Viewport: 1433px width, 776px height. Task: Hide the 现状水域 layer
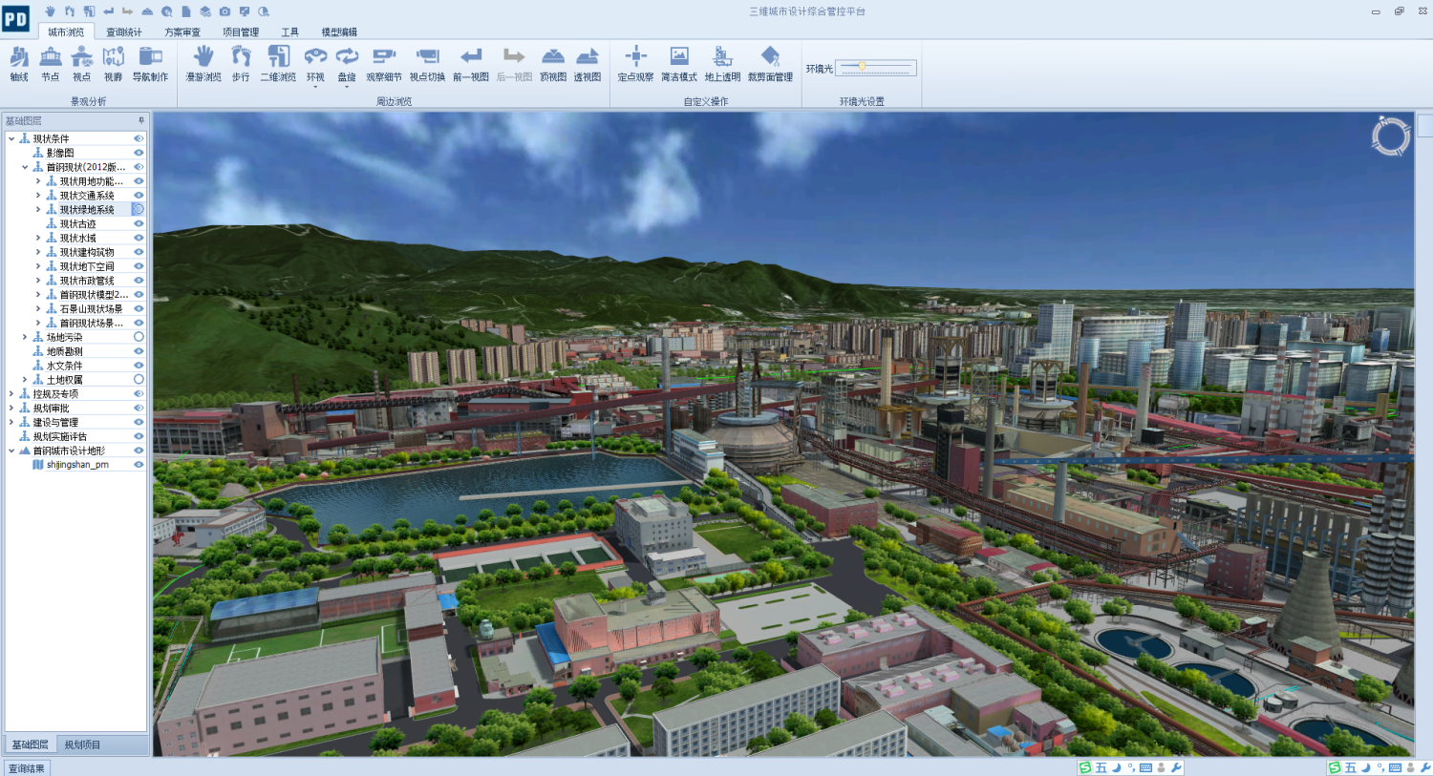pos(139,239)
